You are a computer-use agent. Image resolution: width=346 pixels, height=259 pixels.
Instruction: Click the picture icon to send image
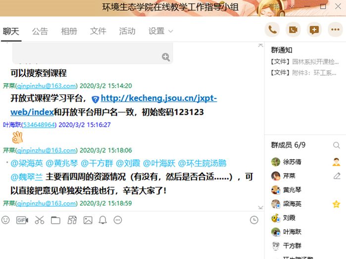click(x=88, y=220)
